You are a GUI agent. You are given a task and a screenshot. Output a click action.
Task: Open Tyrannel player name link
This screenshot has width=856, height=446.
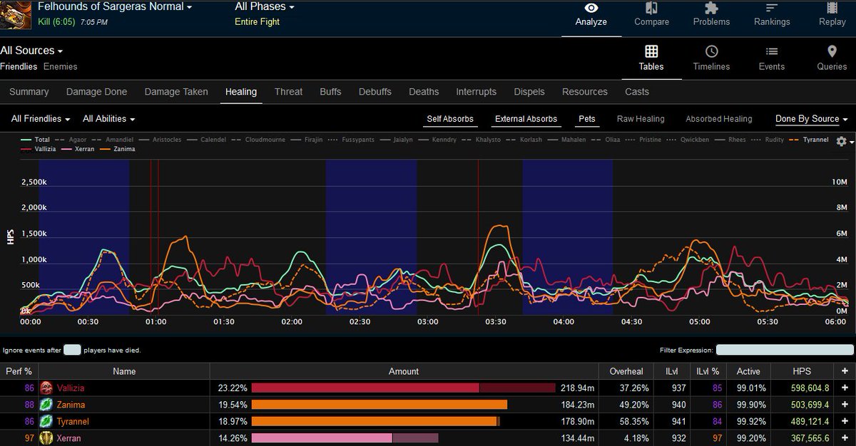tap(73, 422)
